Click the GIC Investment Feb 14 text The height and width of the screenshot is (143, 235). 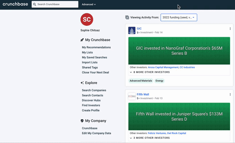tap(150, 32)
